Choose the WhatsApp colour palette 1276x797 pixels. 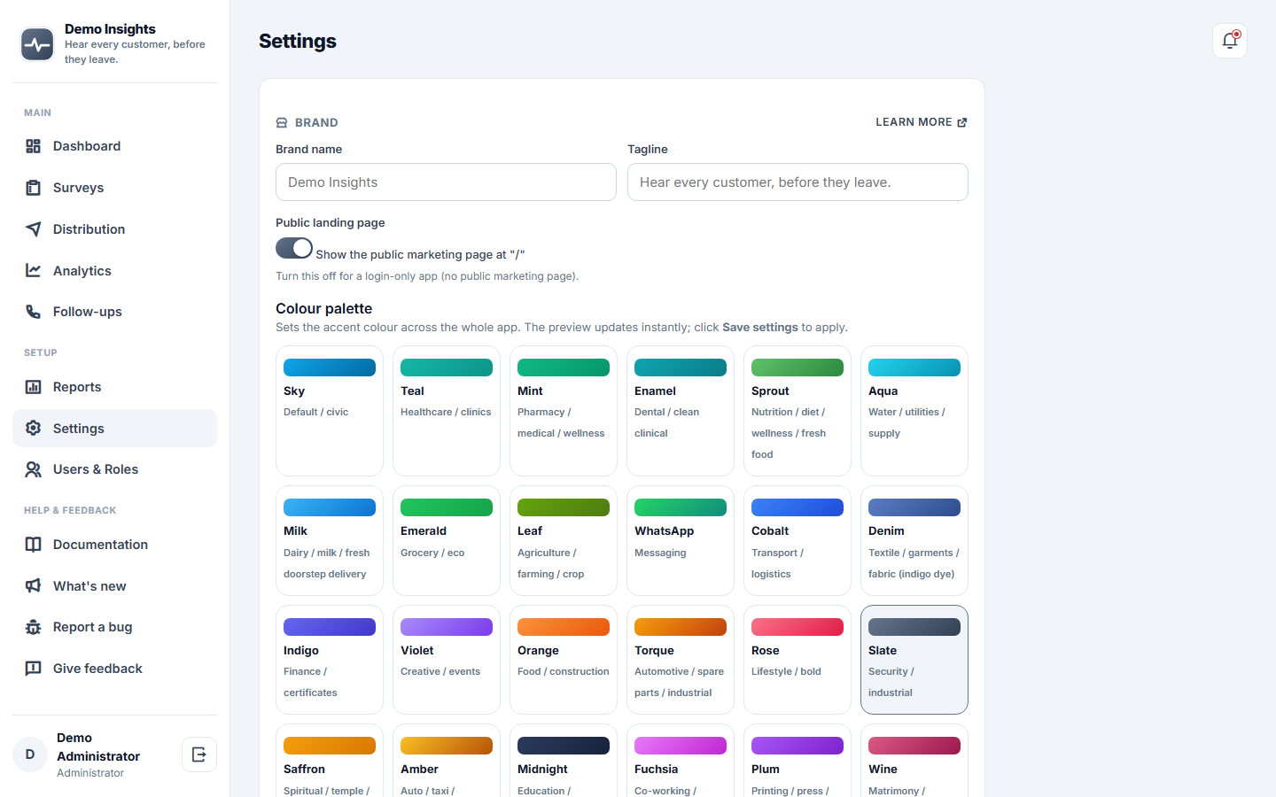coord(681,541)
